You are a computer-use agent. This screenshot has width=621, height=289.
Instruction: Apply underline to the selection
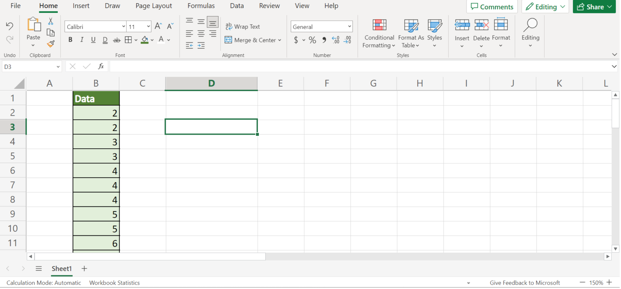pos(93,40)
